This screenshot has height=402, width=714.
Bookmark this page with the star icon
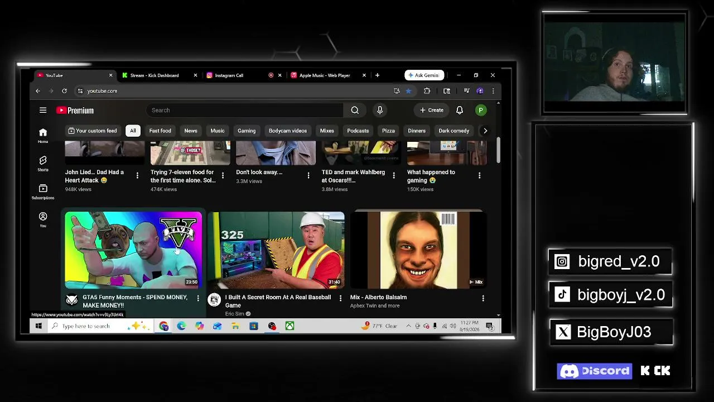[408, 91]
